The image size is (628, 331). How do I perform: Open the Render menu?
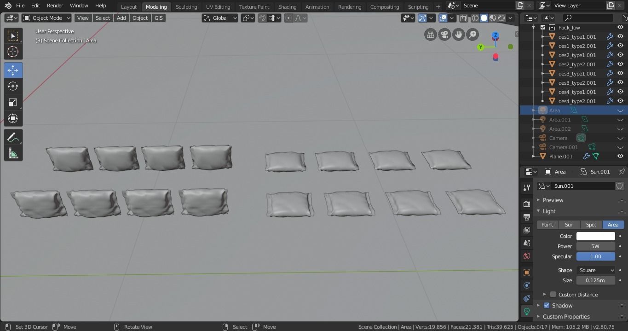pos(55,6)
